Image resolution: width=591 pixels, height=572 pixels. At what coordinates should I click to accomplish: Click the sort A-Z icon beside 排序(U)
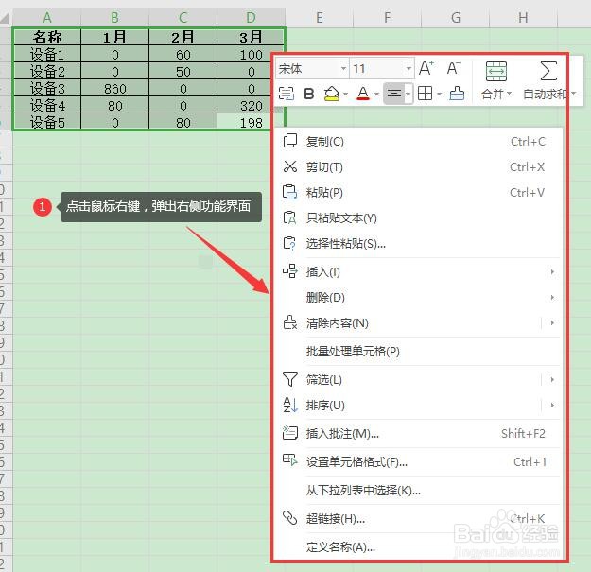(x=290, y=405)
